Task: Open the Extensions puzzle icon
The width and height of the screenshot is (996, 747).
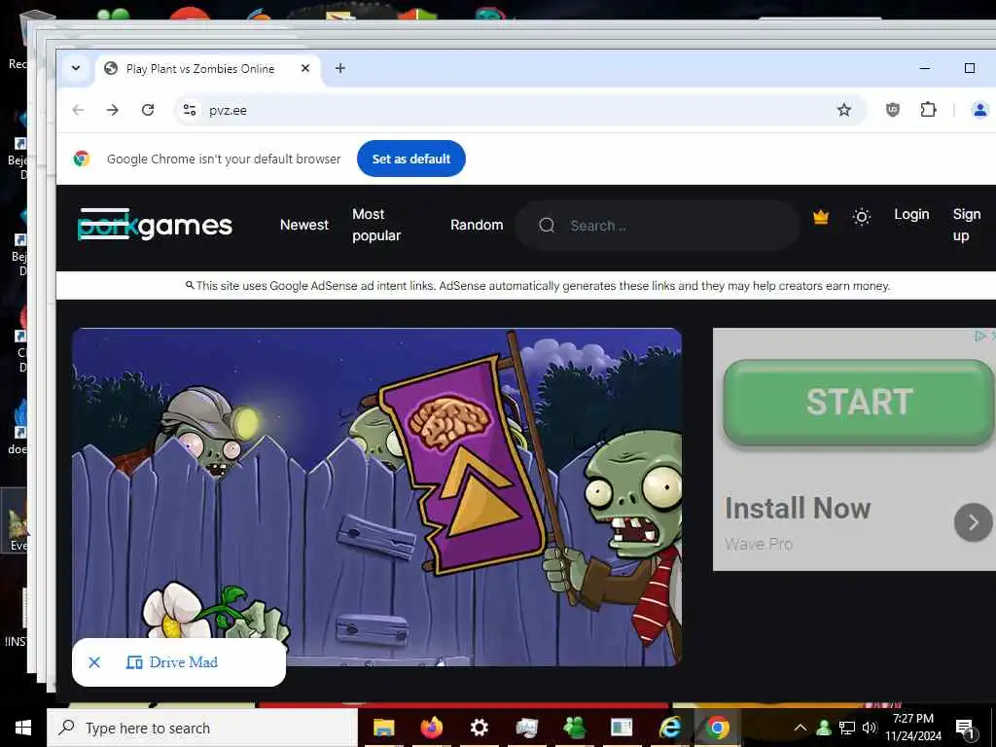Action: click(928, 110)
